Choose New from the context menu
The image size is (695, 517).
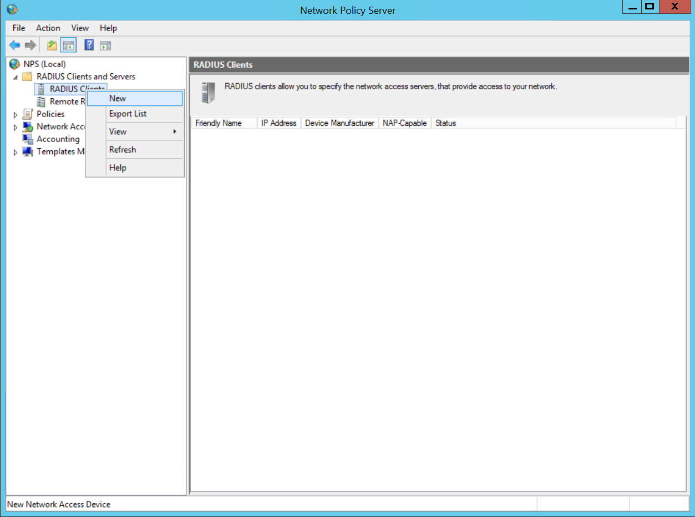135,98
